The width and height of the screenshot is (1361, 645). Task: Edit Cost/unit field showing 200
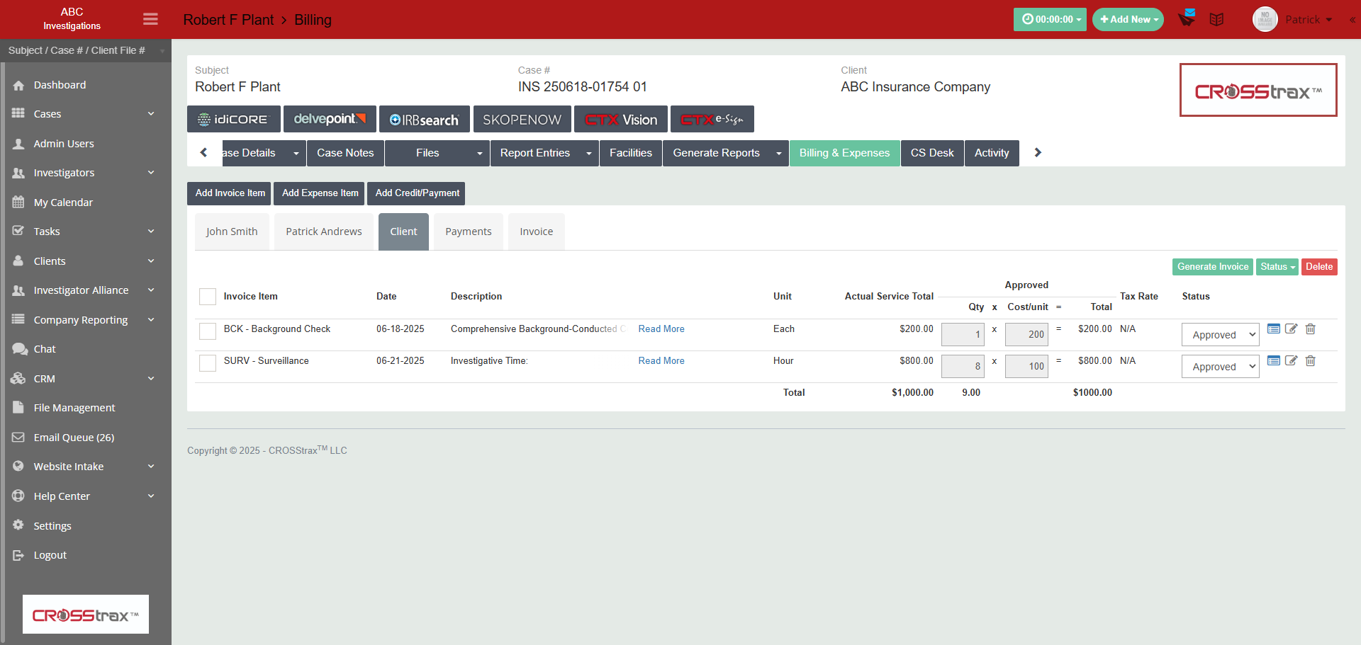point(1026,335)
